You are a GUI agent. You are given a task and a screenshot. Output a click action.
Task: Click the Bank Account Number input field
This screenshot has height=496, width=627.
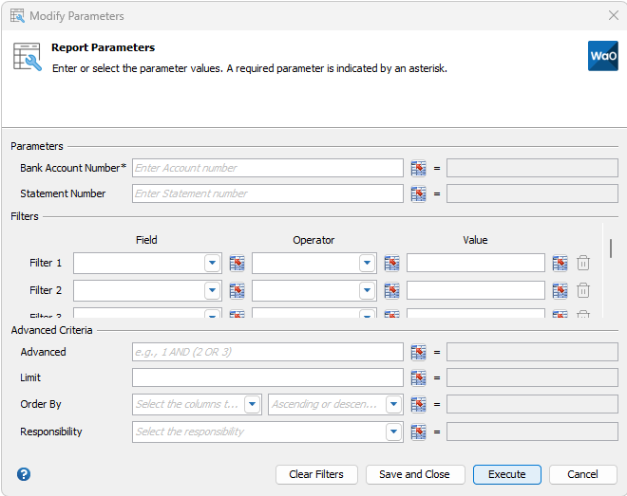pyautogui.click(x=268, y=168)
